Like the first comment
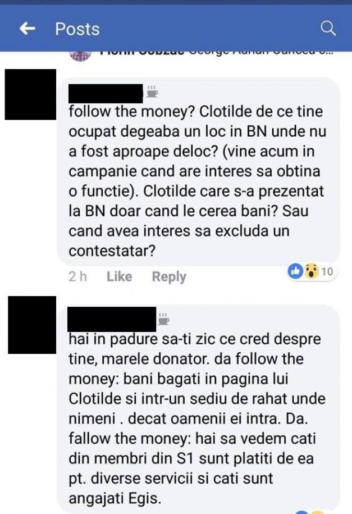Image resolution: width=352 pixels, height=514 pixels. (x=120, y=276)
